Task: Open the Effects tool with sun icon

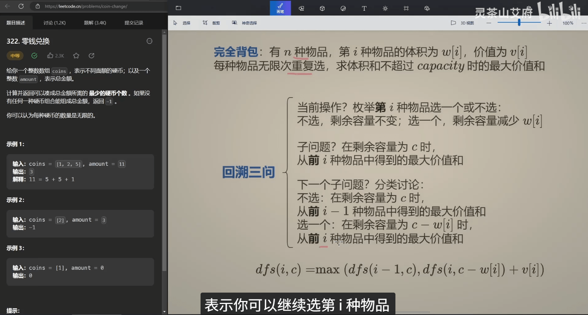Action: pos(385,8)
